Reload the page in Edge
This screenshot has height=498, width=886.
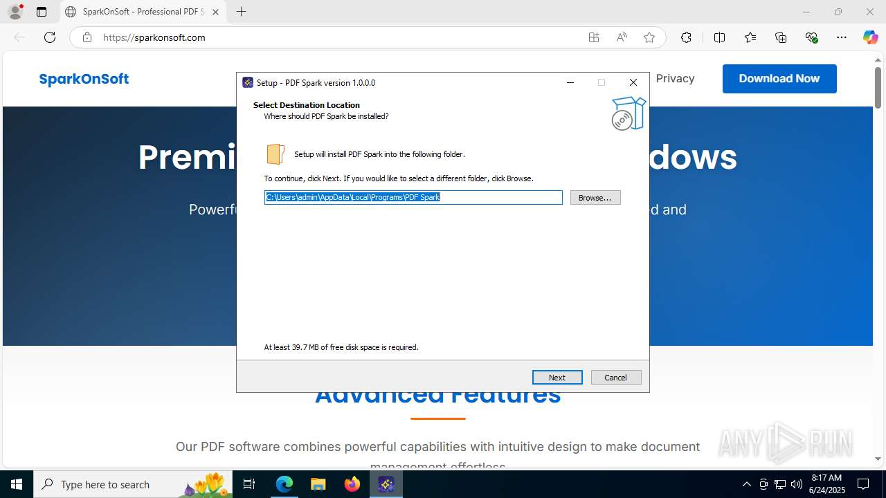coord(50,37)
